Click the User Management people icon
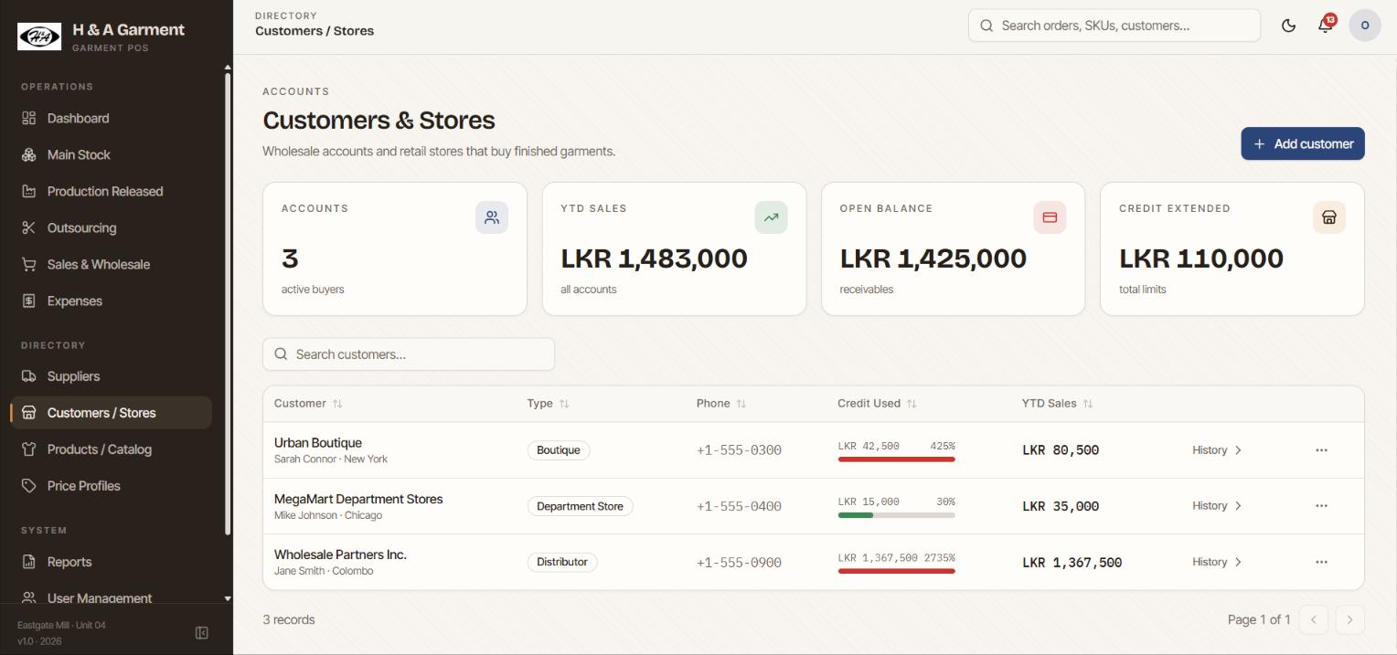This screenshot has height=655, width=1397. [28, 598]
